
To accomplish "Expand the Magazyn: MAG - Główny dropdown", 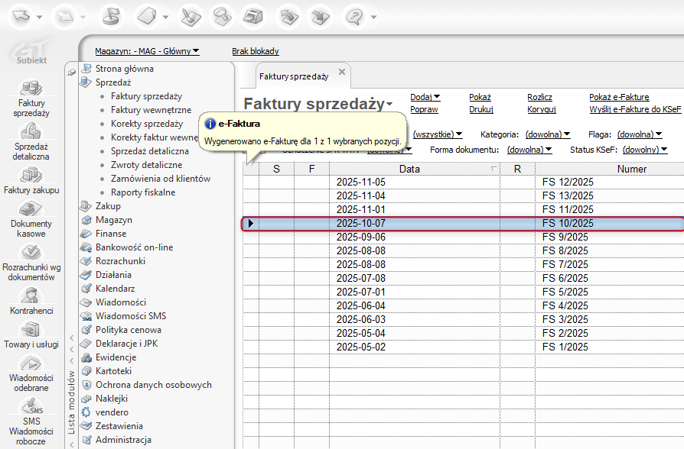I will [147, 51].
